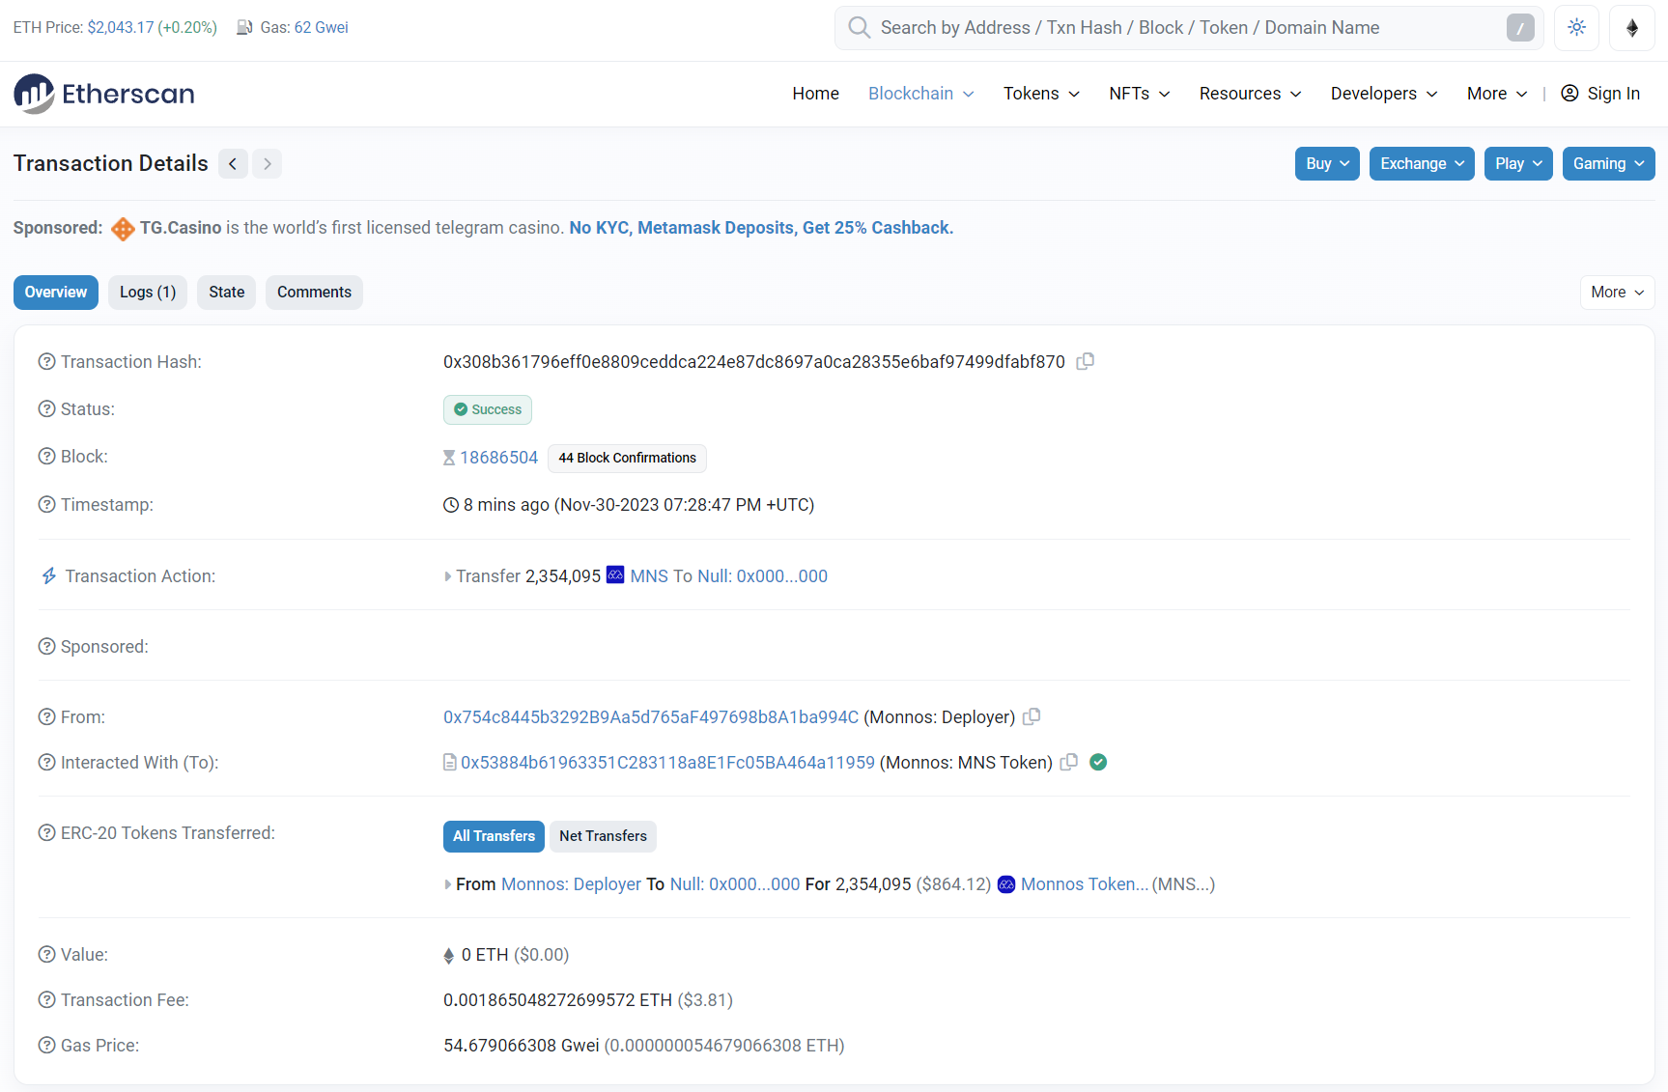Viewport: 1668px width, 1092px height.
Task: Expand the Blockchain dropdown menu
Action: (x=920, y=94)
